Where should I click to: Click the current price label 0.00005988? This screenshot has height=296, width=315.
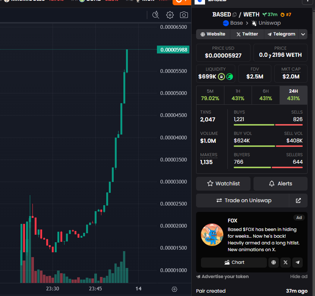click(173, 50)
